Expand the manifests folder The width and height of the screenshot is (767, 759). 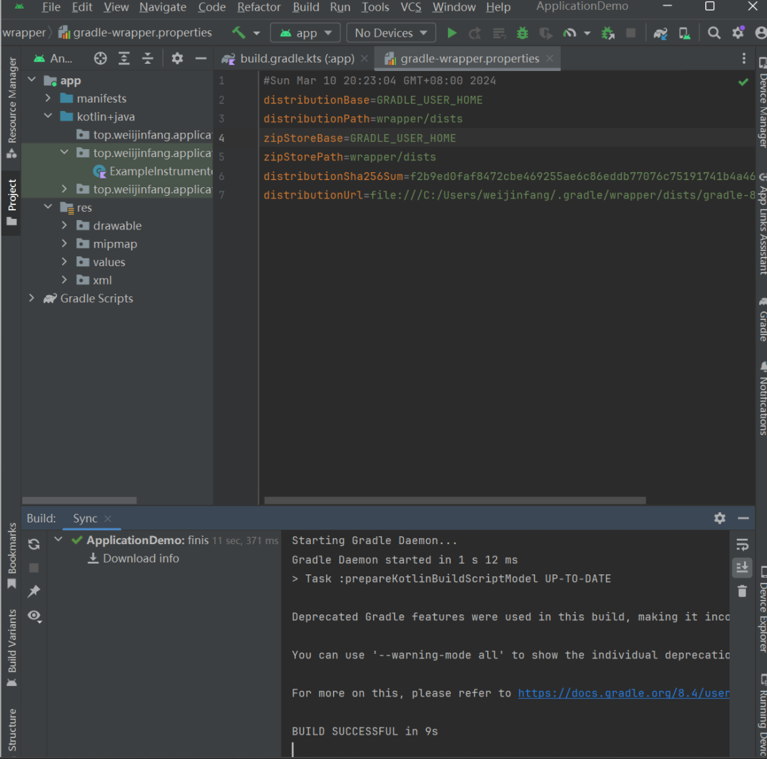point(49,98)
